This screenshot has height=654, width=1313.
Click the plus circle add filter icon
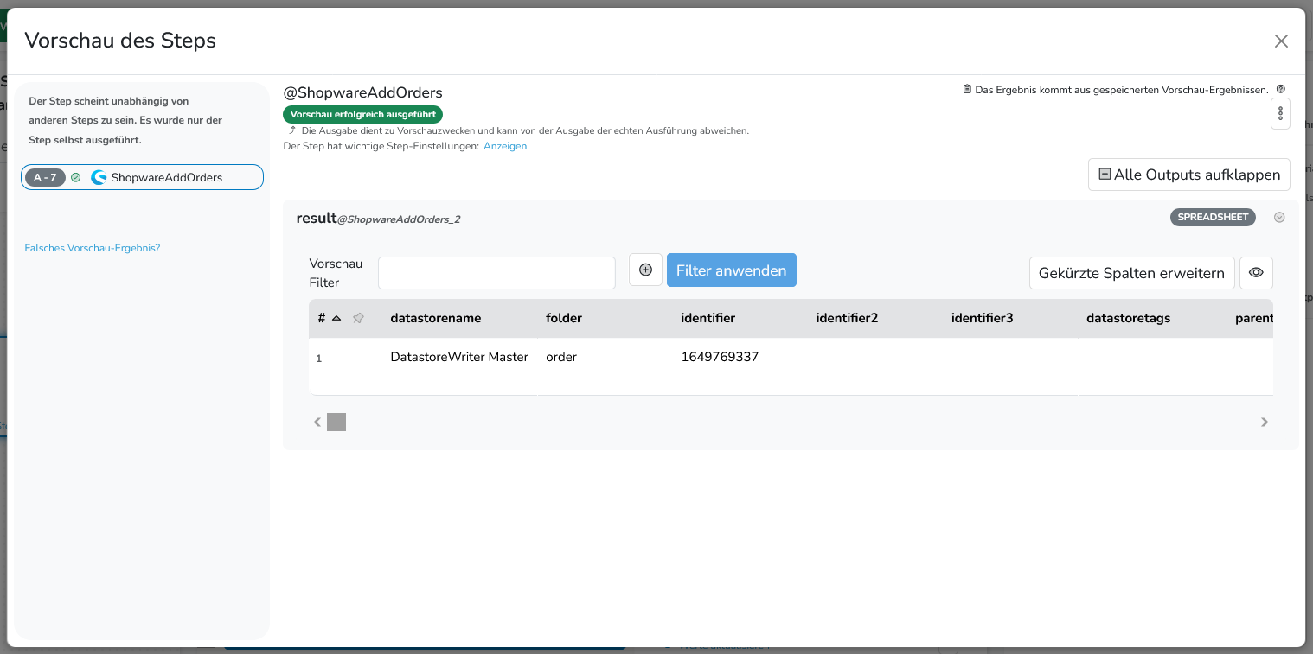tap(645, 270)
